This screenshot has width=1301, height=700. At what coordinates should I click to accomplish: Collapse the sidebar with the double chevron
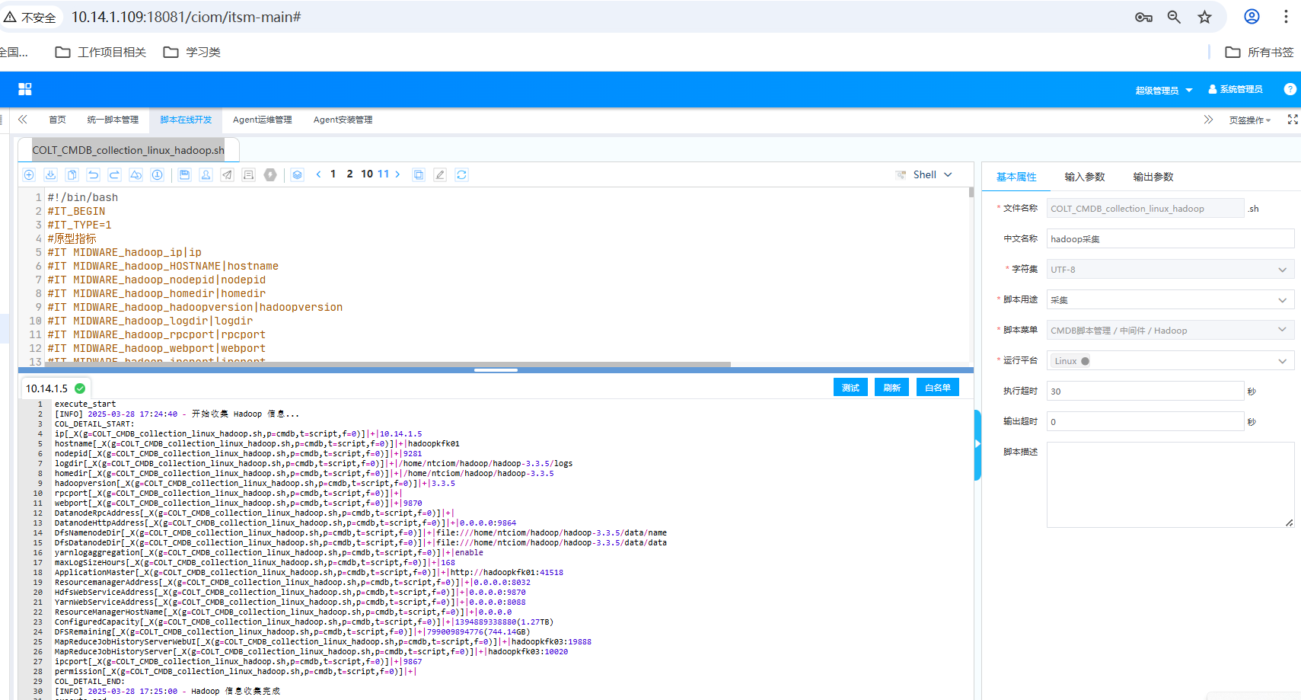23,120
